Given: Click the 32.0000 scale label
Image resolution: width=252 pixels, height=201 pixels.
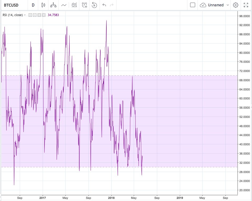Looking at the screenshot, I should tap(244, 163).
